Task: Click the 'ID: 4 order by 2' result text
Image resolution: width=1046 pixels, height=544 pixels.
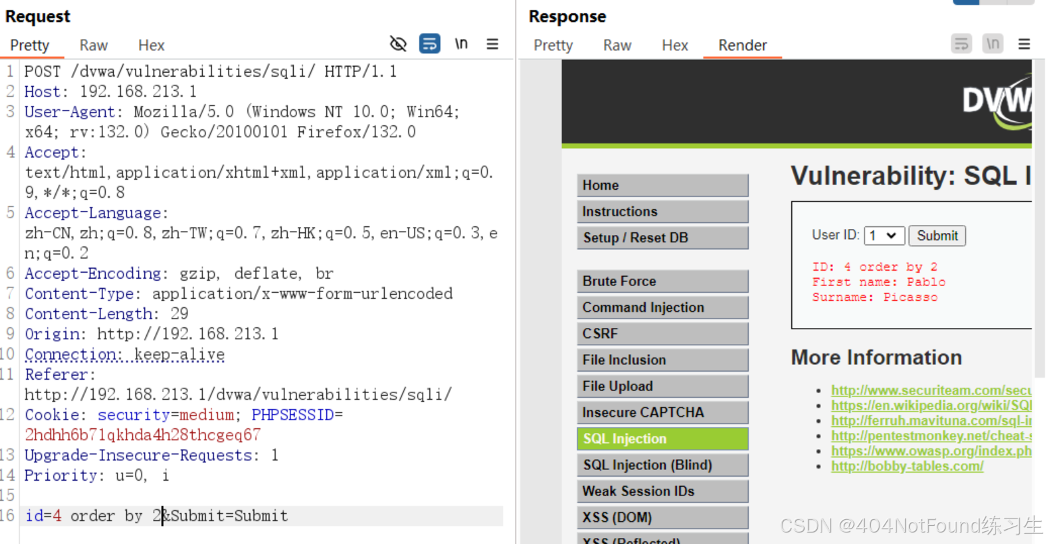Action: click(x=875, y=267)
